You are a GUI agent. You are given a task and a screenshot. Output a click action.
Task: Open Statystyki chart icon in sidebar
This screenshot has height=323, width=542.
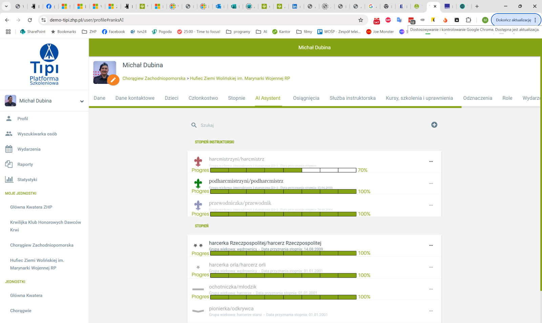tap(9, 179)
